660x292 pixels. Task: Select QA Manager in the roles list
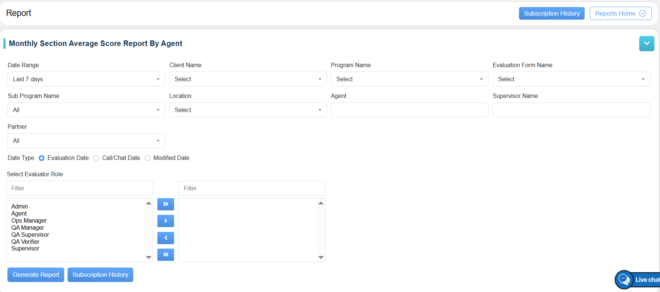[28, 227]
